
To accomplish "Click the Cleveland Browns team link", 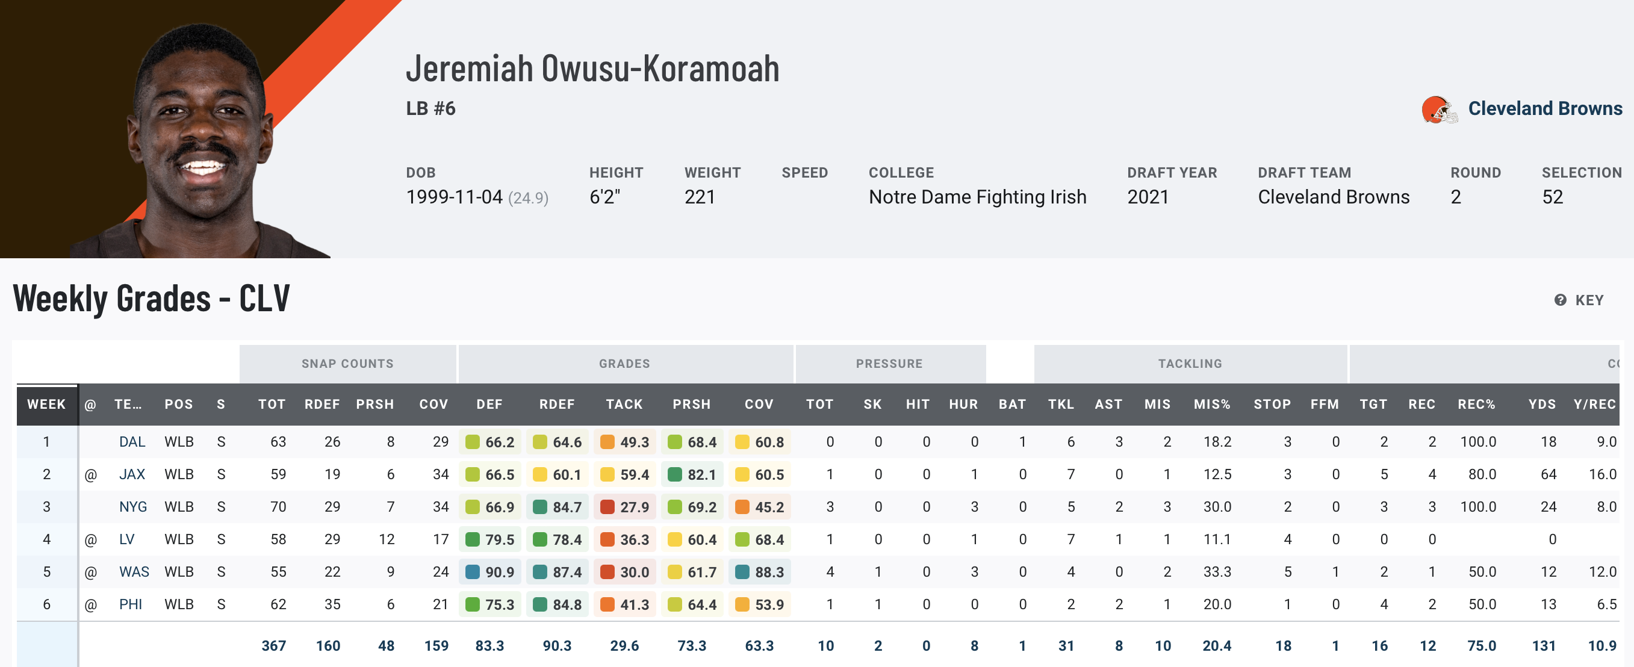I will [x=1544, y=108].
